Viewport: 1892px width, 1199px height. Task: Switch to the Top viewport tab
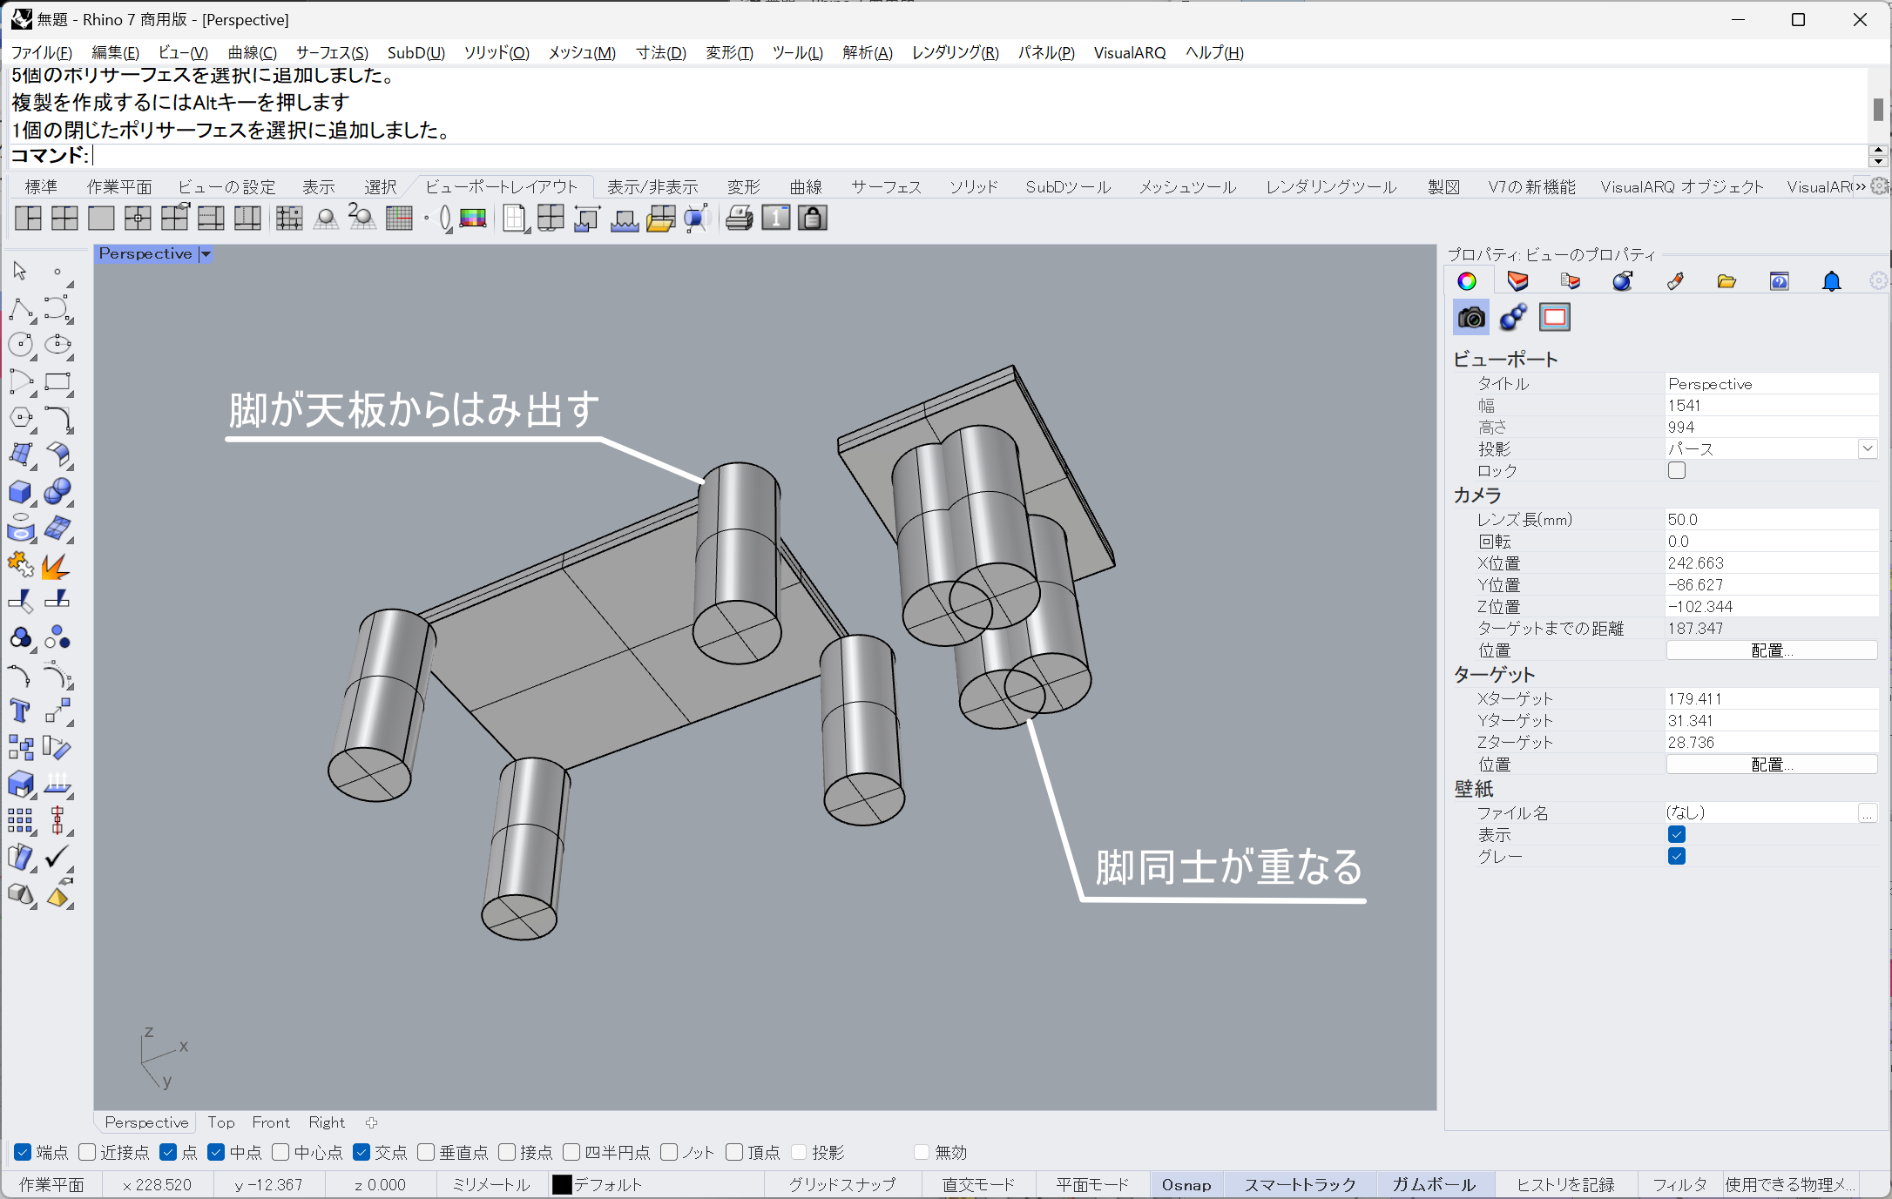[220, 1122]
